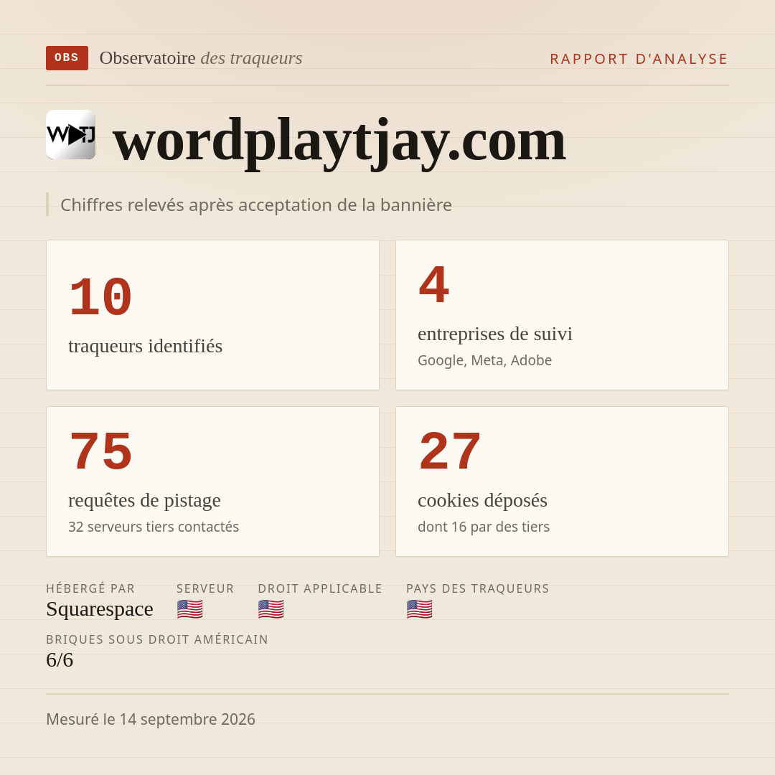Click the wordplaytjay site favicon
Viewport: 775px width, 775px height.
pyautogui.click(x=70, y=134)
